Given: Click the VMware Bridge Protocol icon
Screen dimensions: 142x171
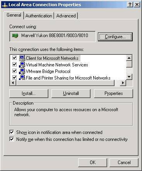Looking at the screenshot, I should [x=22, y=71].
